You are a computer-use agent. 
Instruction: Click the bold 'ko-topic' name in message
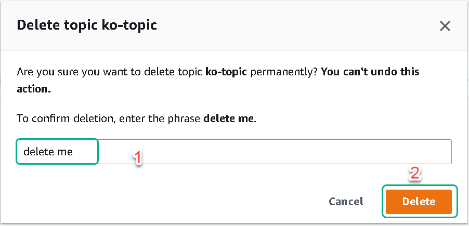[x=226, y=72]
